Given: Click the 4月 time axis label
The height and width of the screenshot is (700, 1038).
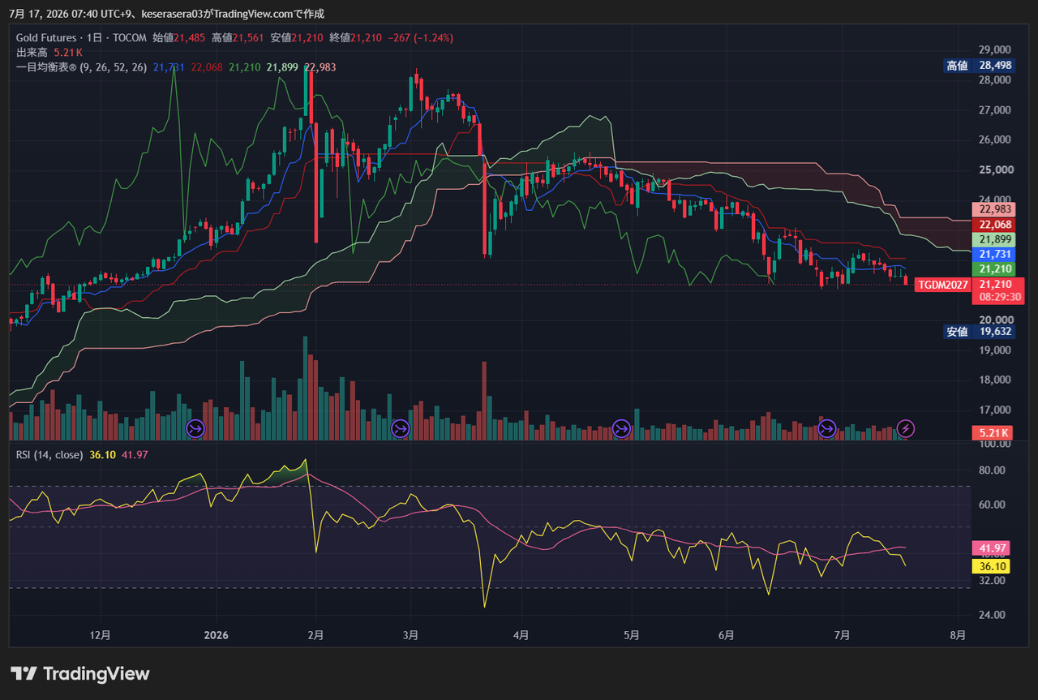Looking at the screenshot, I should click(x=521, y=635).
